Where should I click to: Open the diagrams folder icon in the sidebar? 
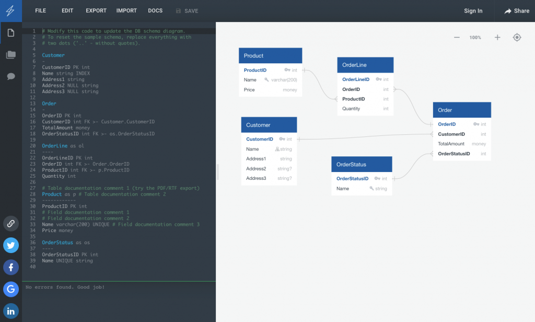(10, 54)
